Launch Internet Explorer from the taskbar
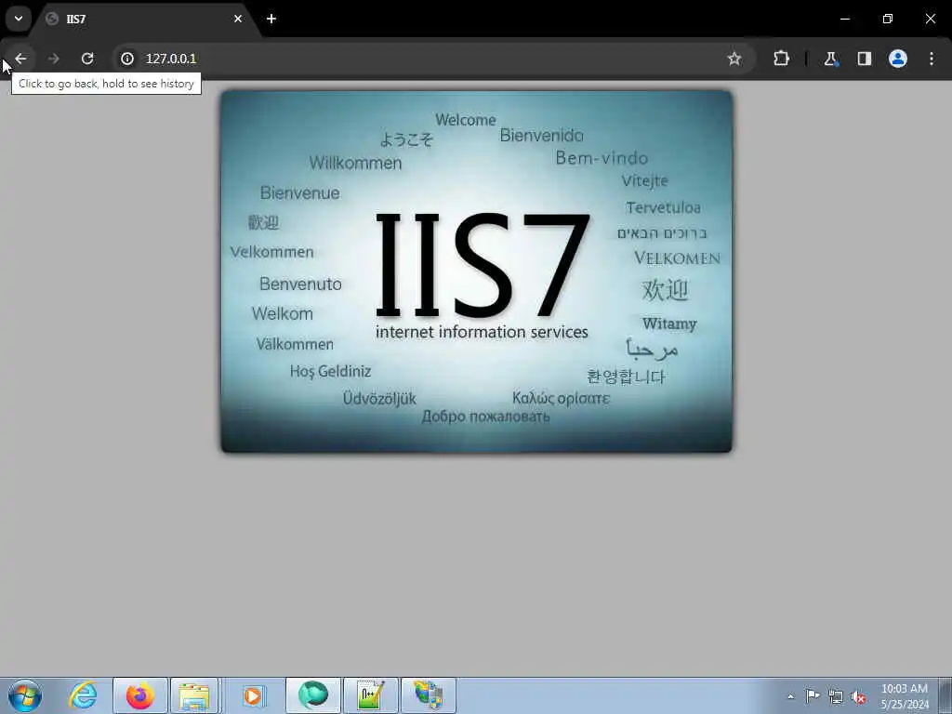Screen dimensions: 952x714 coord(83,695)
